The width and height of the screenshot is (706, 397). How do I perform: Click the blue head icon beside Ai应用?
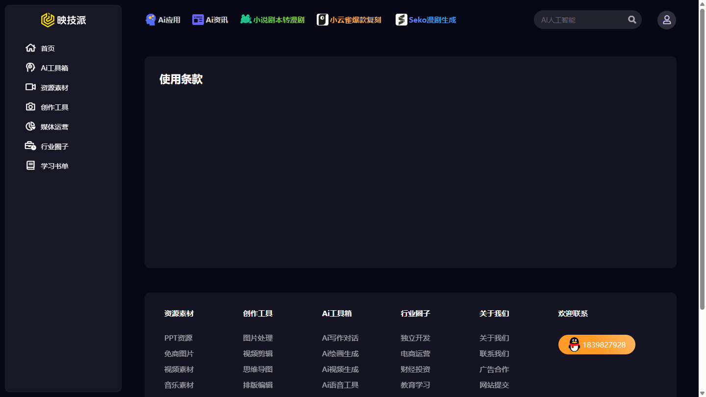coord(151,20)
